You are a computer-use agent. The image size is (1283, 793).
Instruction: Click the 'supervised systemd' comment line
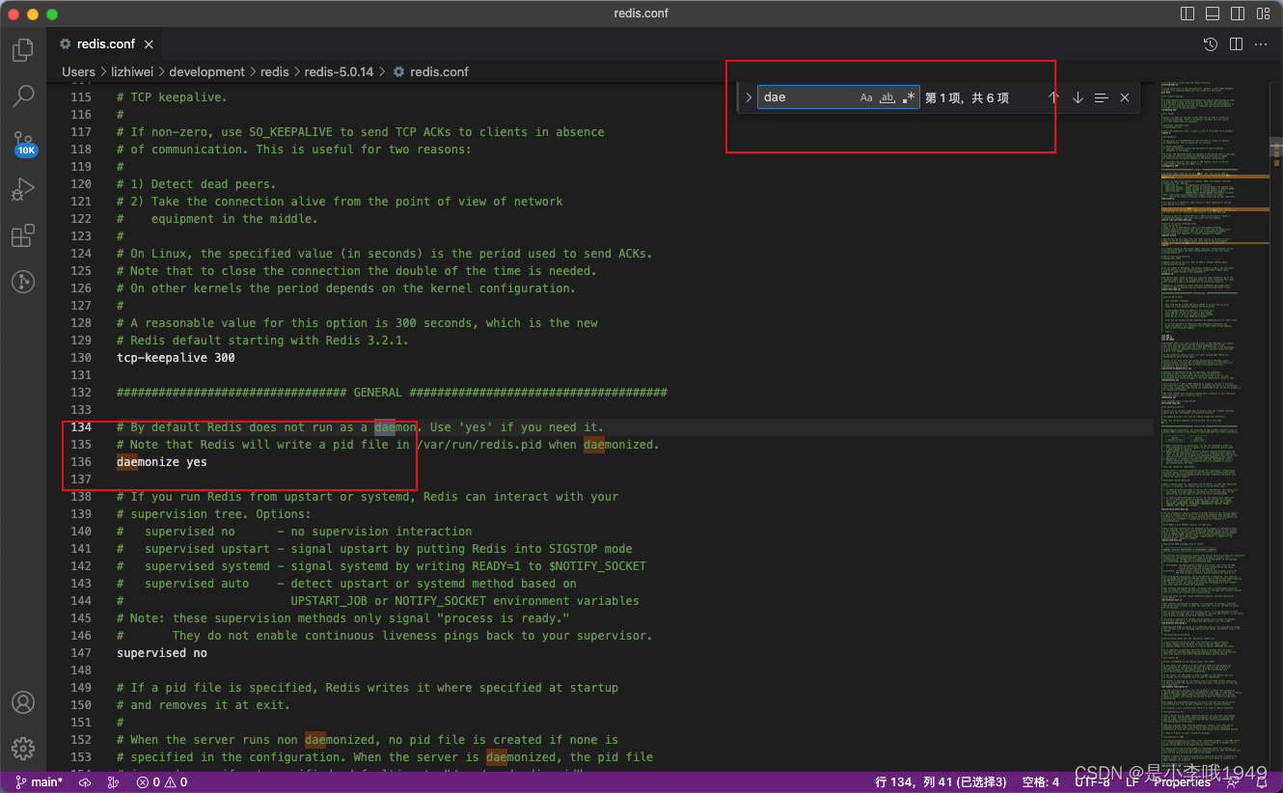pyautogui.click(x=381, y=566)
